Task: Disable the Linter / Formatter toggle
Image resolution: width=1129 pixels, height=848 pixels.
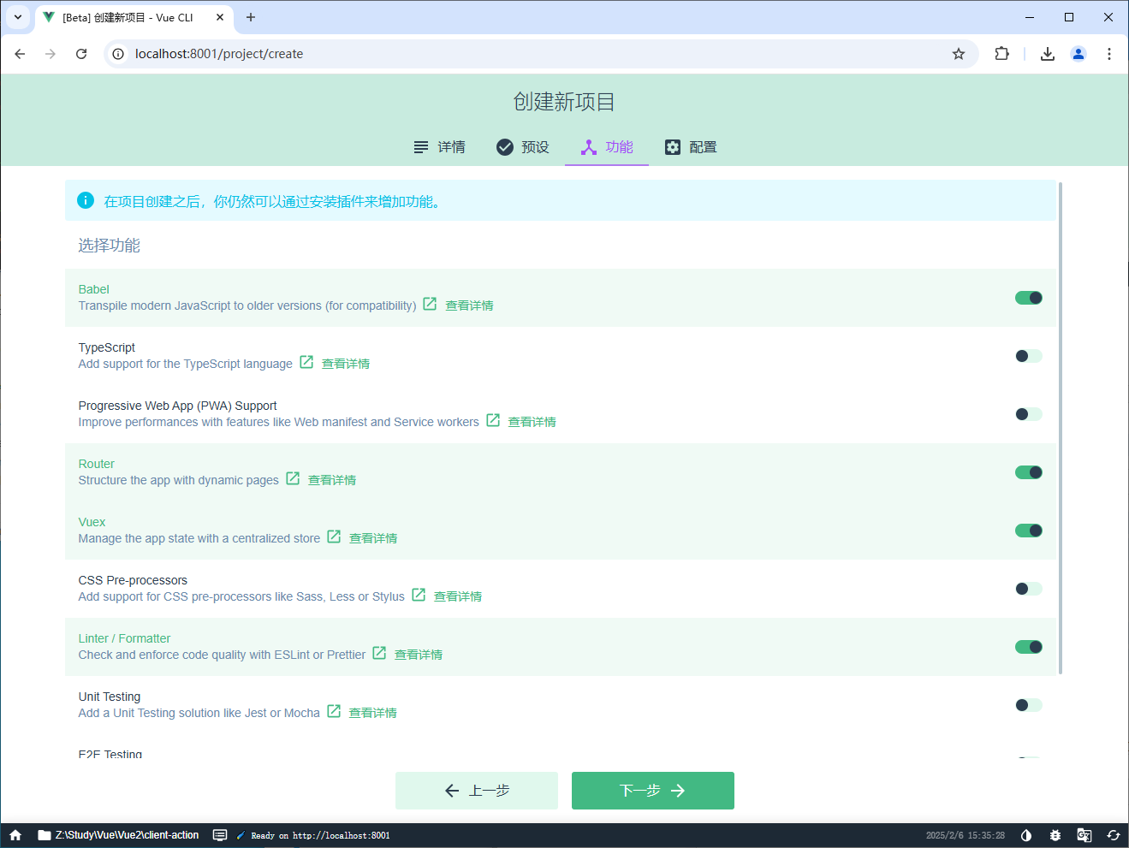Action: pyautogui.click(x=1029, y=647)
